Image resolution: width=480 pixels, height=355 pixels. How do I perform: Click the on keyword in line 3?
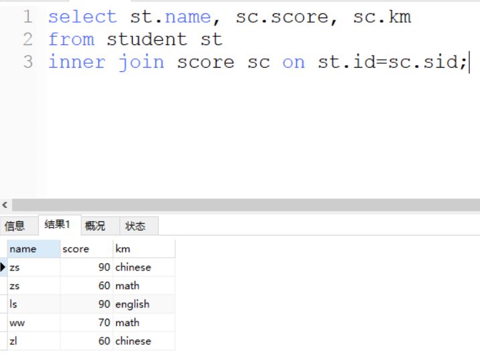click(x=294, y=62)
